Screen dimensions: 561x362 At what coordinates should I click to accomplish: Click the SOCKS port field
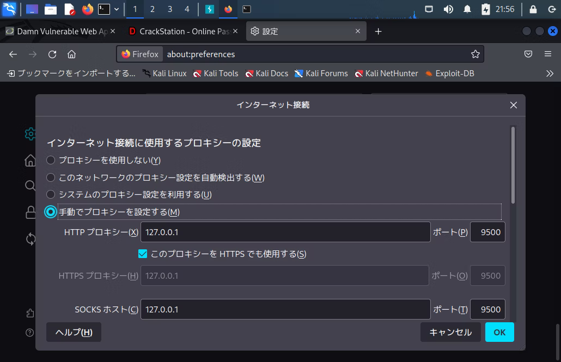(x=487, y=309)
